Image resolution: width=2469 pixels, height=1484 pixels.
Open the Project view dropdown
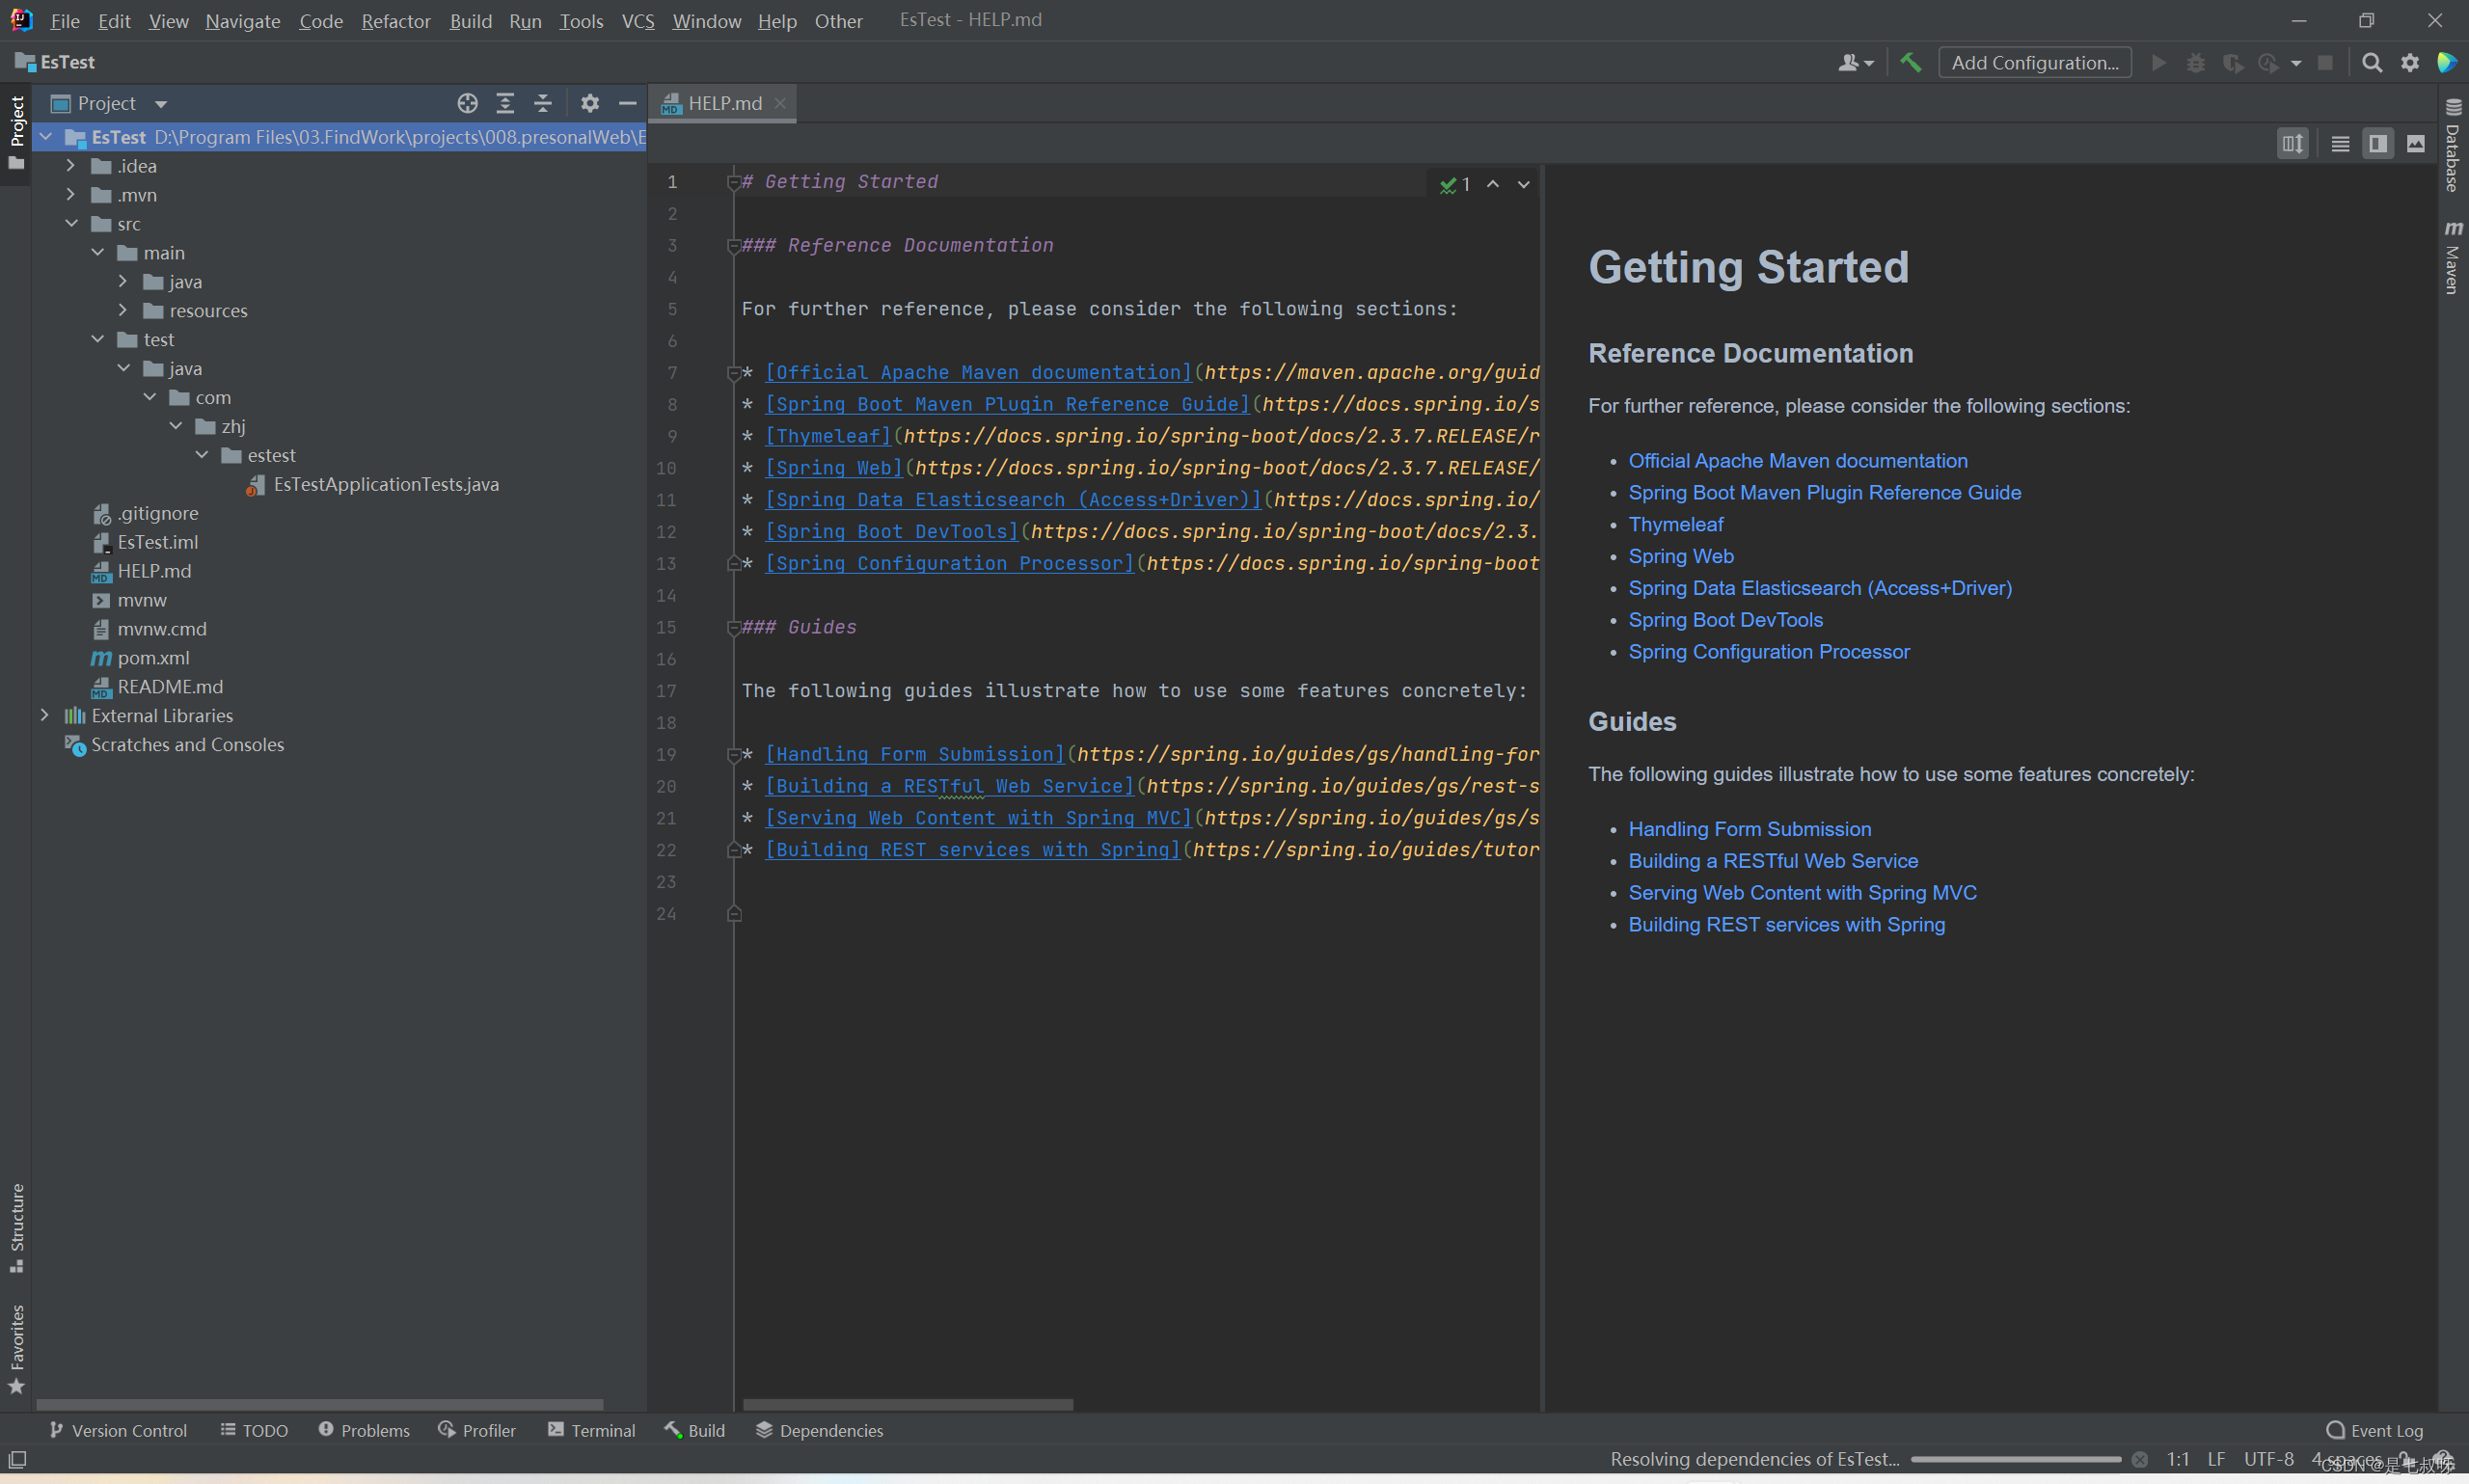click(x=160, y=104)
